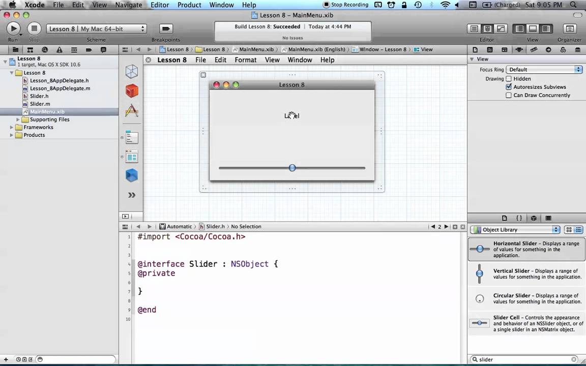The image size is (586, 366).
Task: Collapse the Lesson 8 project root
Action: pos(5,61)
